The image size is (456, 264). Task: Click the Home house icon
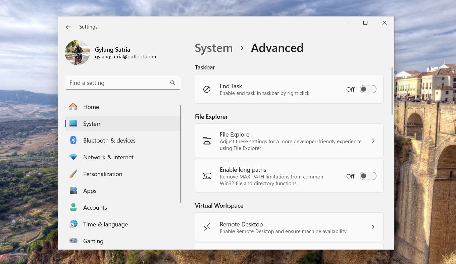(x=73, y=107)
